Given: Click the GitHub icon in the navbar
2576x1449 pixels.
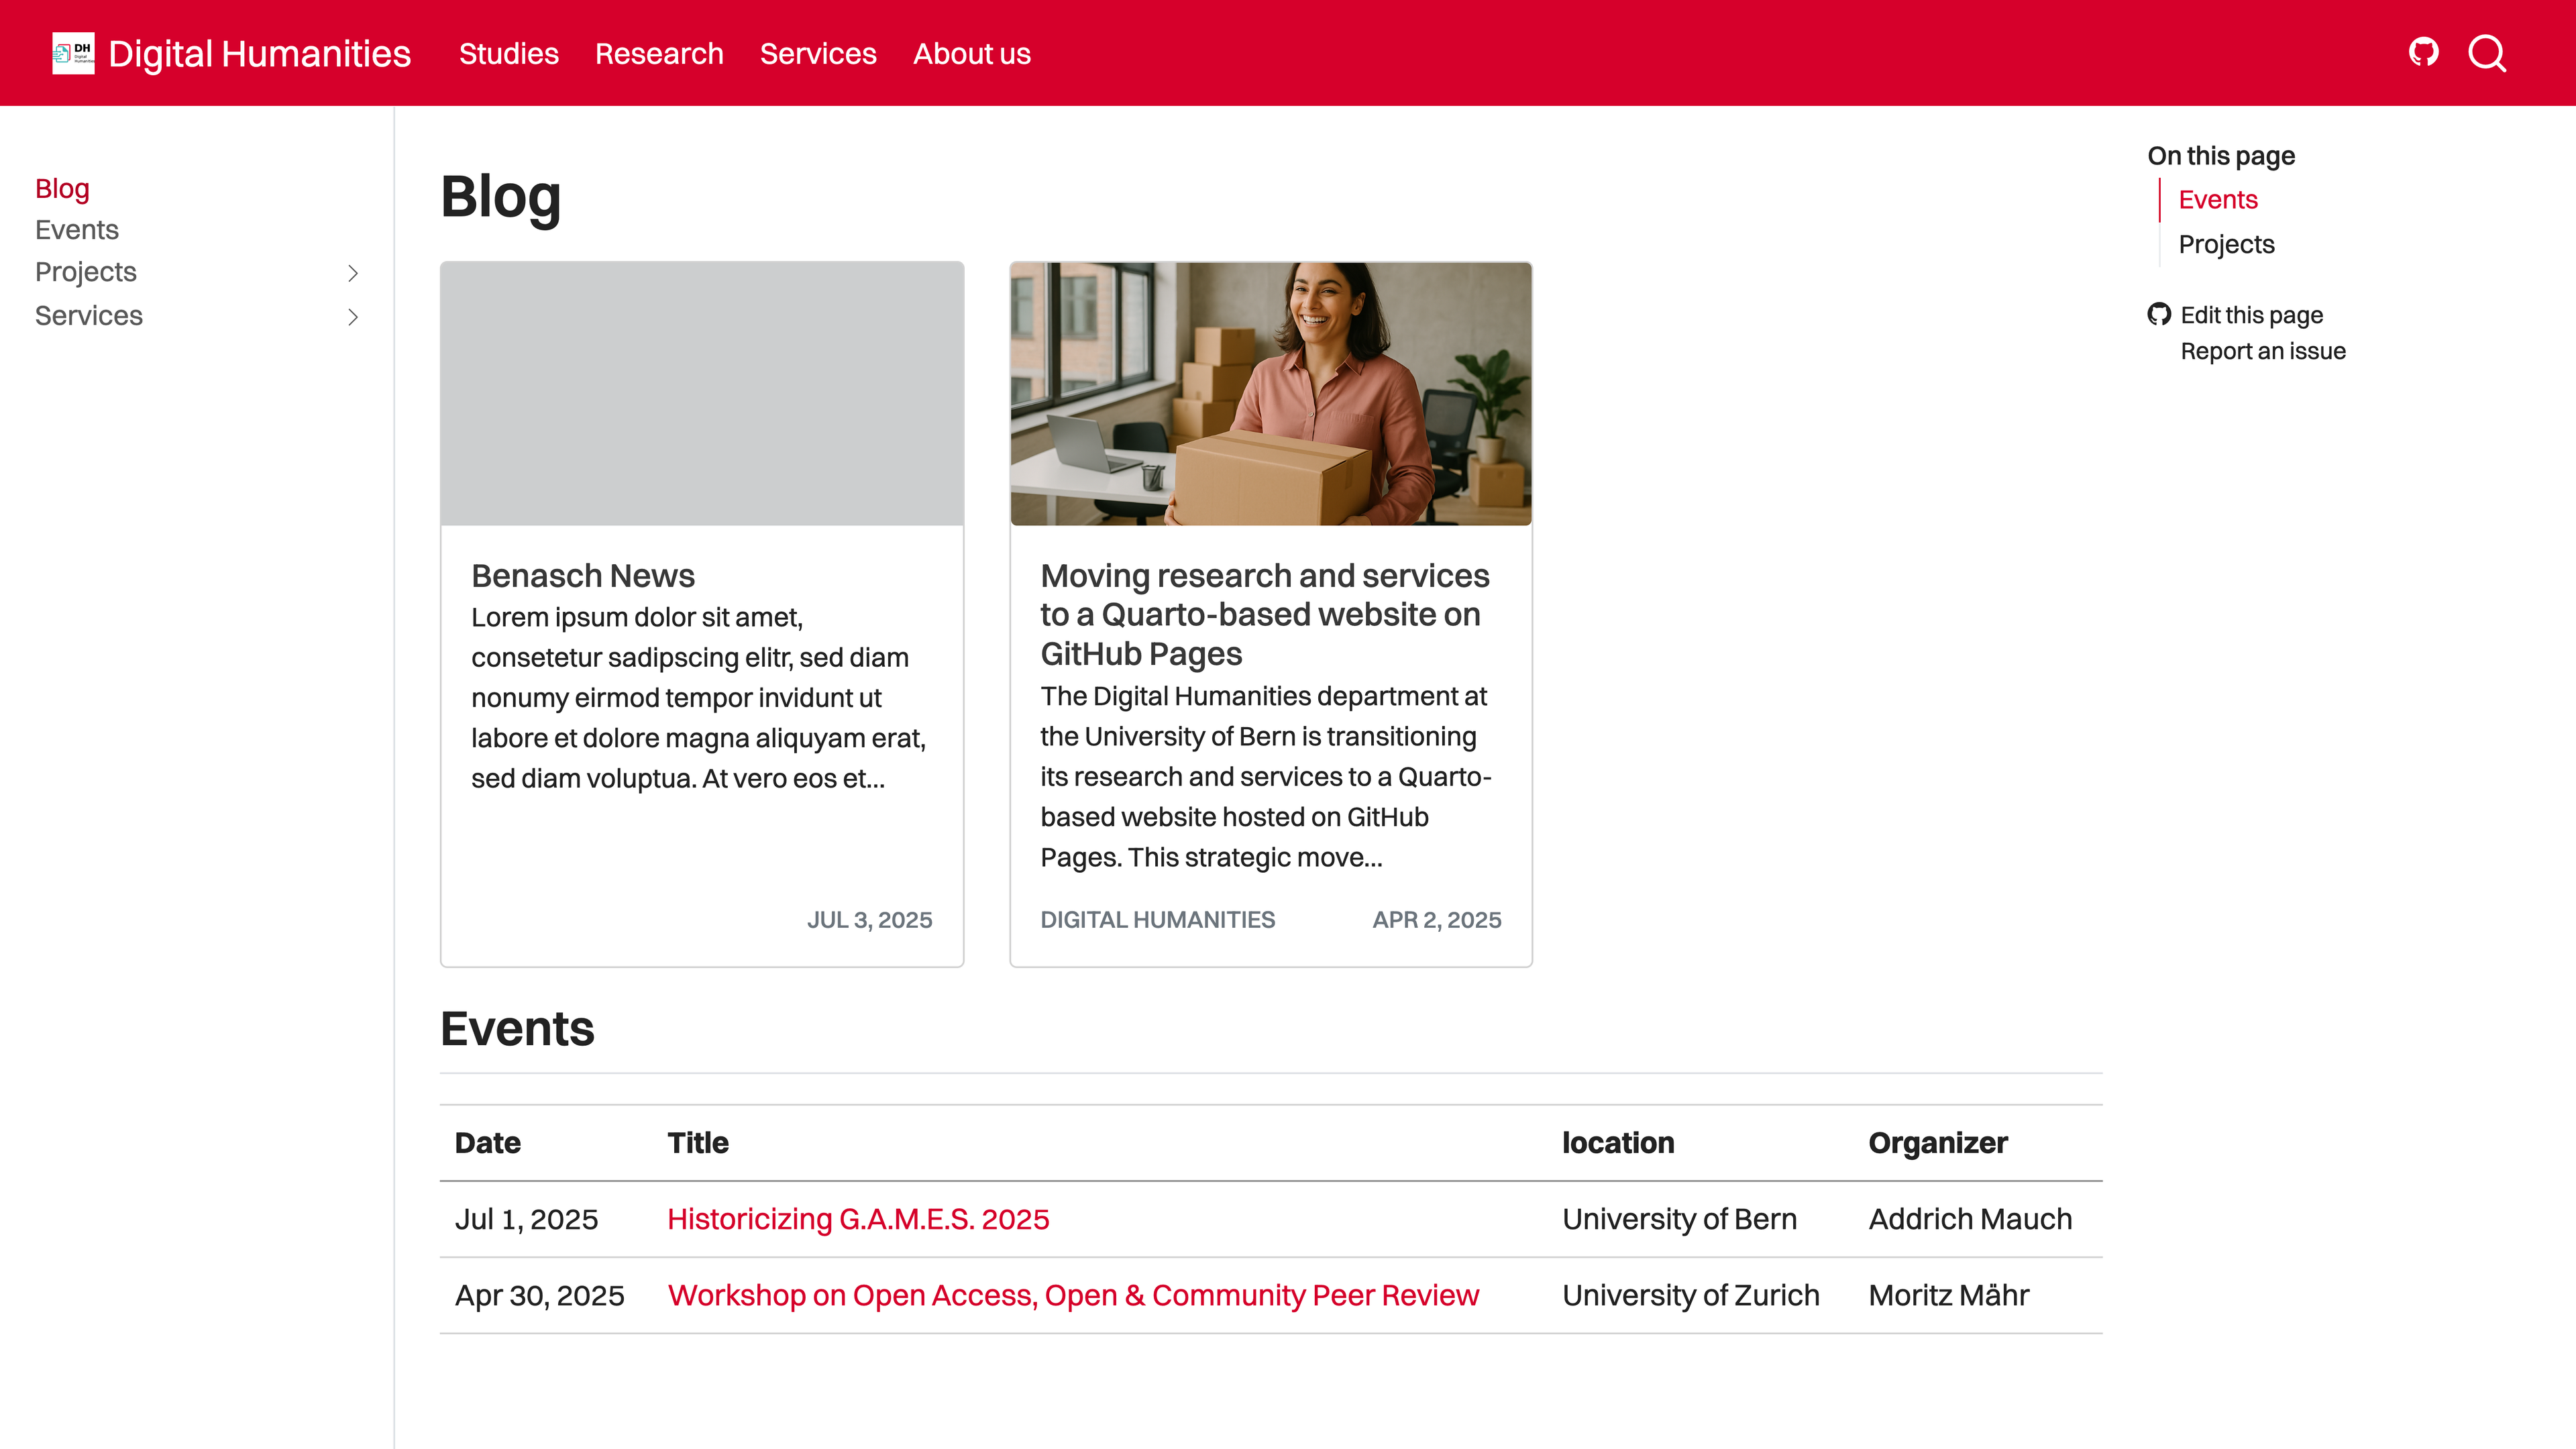Looking at the screenshot, I should [2423, 52].
